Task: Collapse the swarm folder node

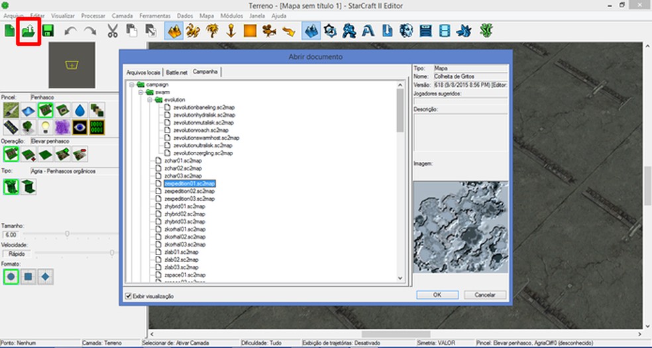Action: (140, 92)
